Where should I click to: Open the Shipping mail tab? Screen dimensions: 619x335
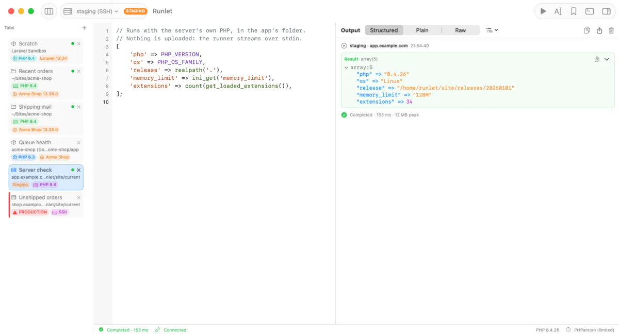[46, 118]
